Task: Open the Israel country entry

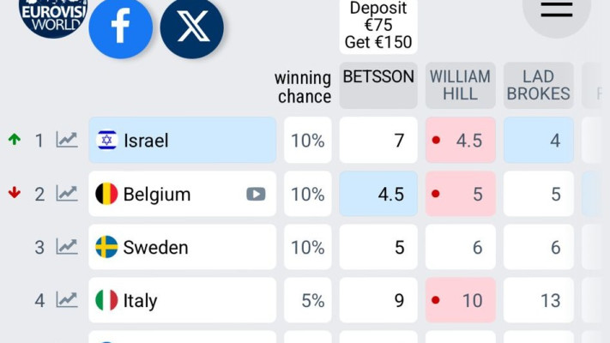Action: 182,140
